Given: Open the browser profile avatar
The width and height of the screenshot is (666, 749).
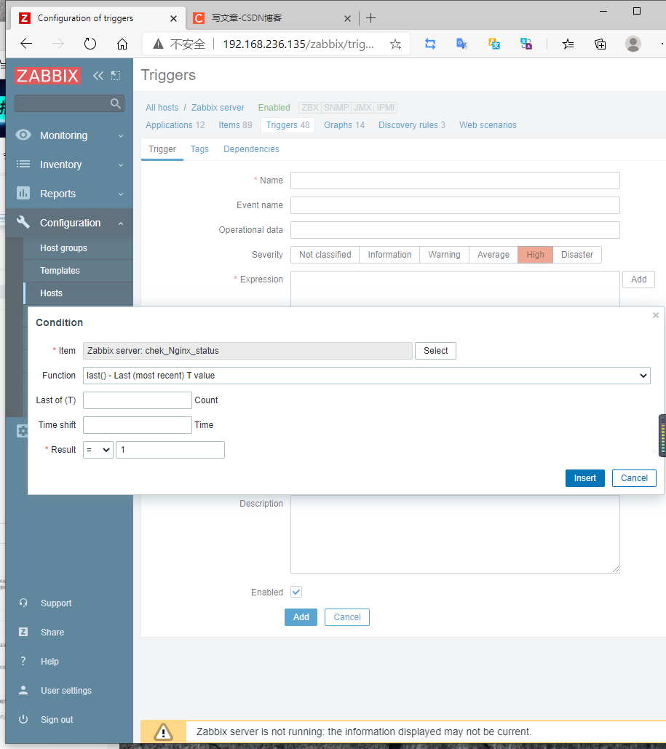Looking at the screenshot, I should coord(633,44).
